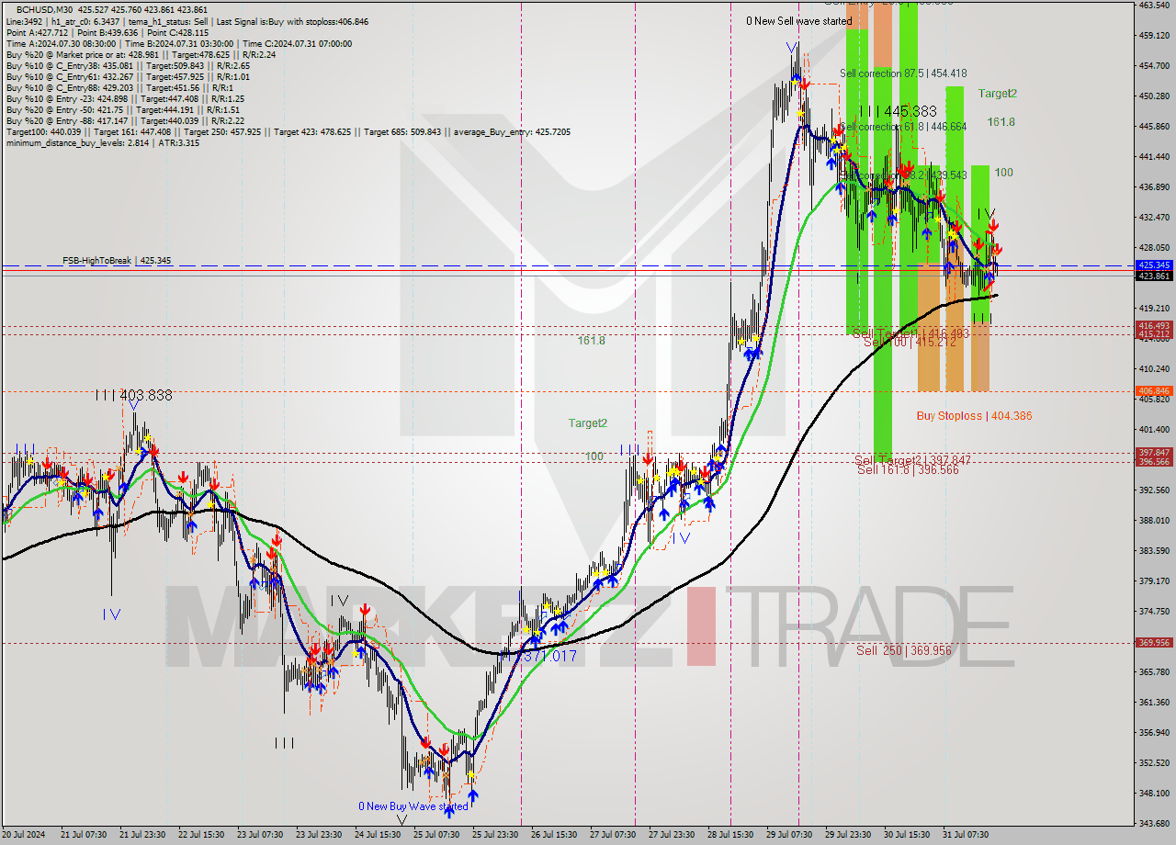Click the blue '371.017' wave label

click(549, 656)
